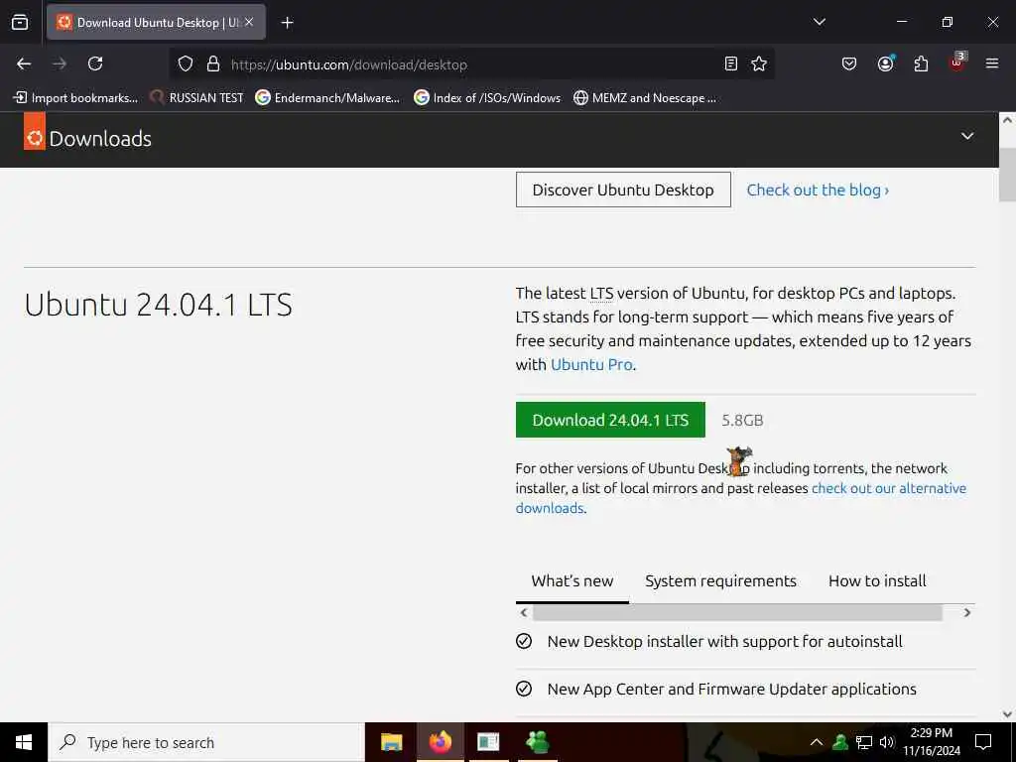Bookmark this page with the star
The width and height of the screenshot is (1016, 762).
click(759, 63)
